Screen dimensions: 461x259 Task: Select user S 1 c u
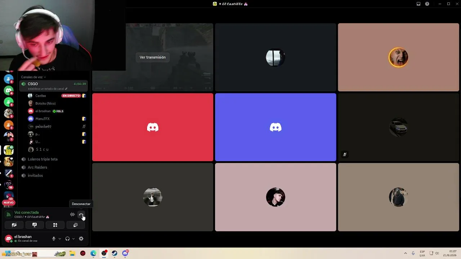point(42,149)
